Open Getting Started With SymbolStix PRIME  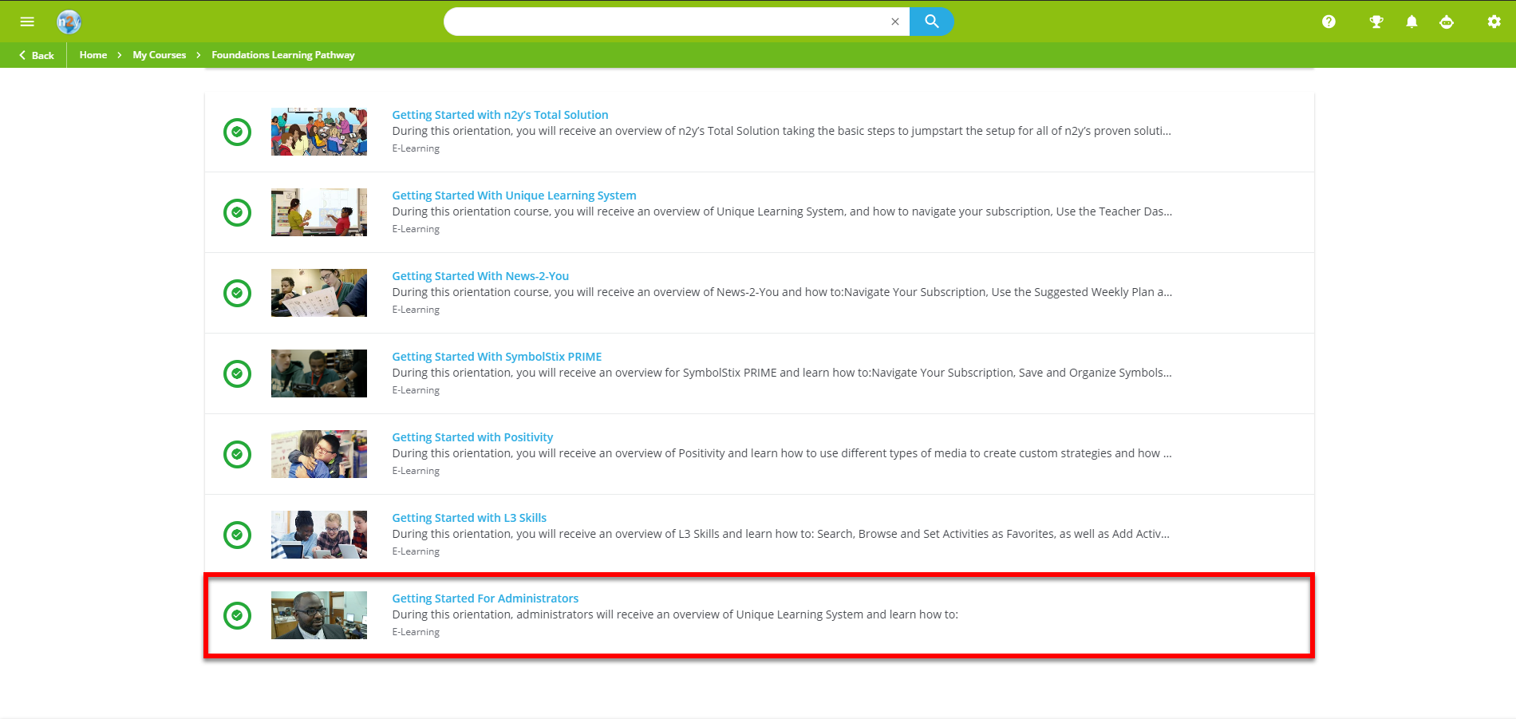coord(497,357)
